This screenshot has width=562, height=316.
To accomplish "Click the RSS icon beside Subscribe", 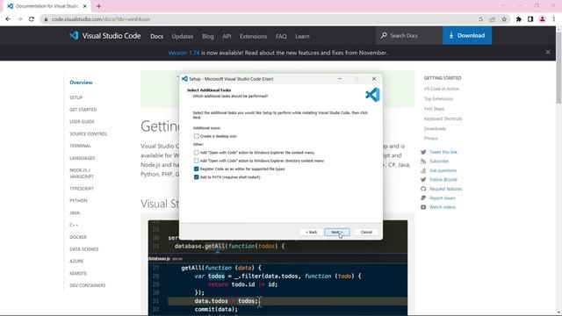I will (423, 162).
